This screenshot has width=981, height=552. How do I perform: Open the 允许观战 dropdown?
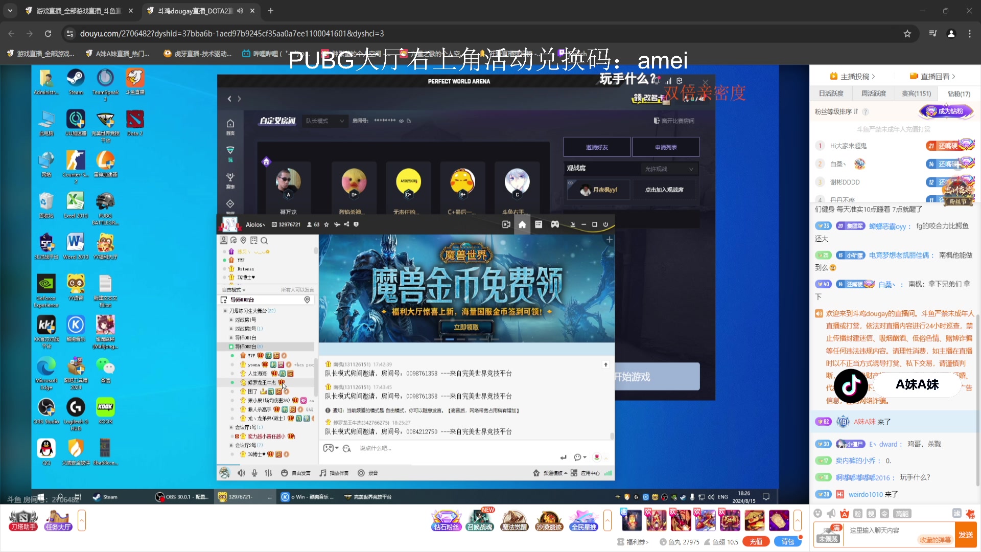[x=669, y=169]
